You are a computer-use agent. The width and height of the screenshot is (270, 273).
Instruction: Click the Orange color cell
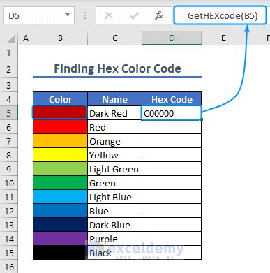(60, 141)
